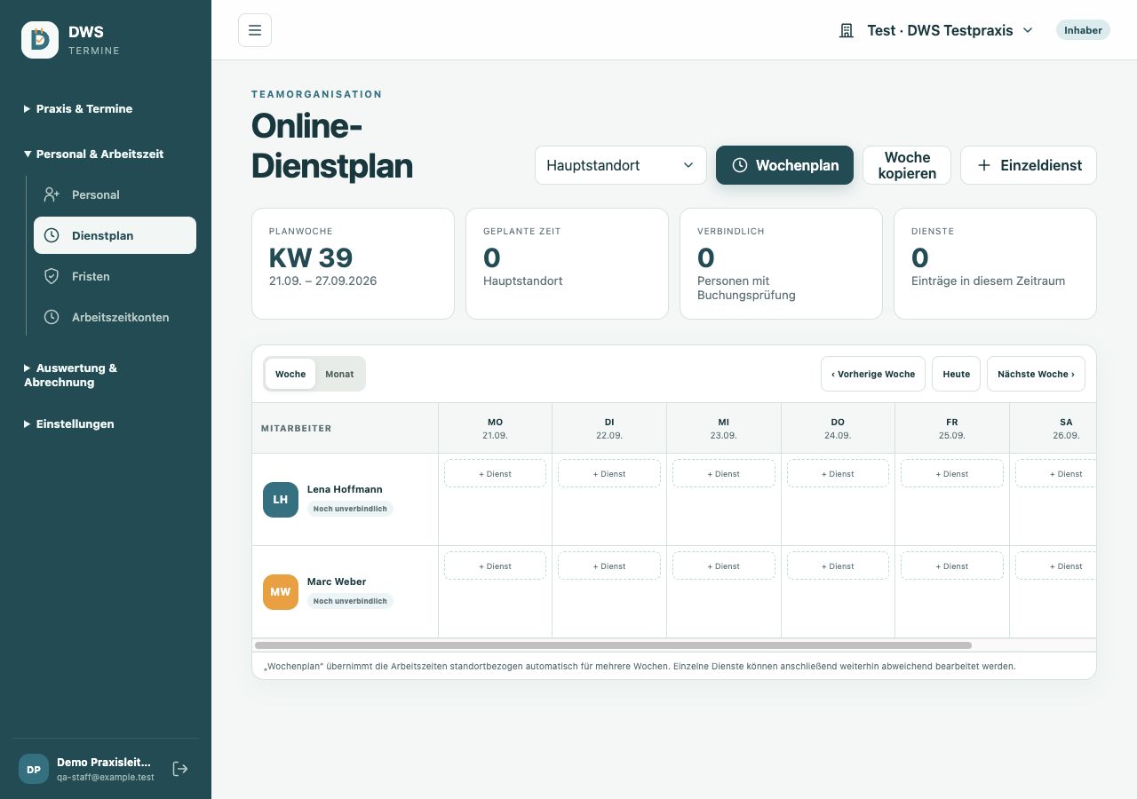Click the DO 24.09. column header
The width and height of the screenshot is (1137, 799).
838,428
